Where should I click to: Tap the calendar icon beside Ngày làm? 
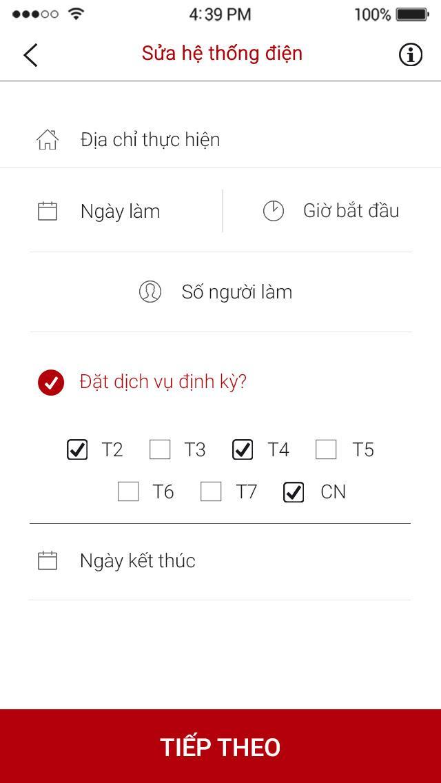pos(48,211)
